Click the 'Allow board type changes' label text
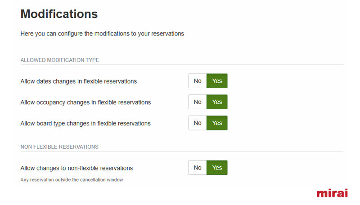 [x=85, y=123]
